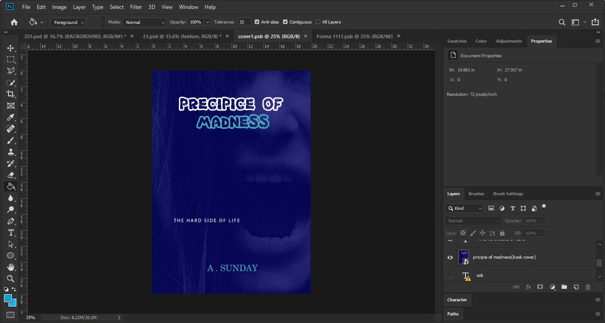Show the hidden 'ook' text layer
605x323 pixels.
[x=450, y=275]
